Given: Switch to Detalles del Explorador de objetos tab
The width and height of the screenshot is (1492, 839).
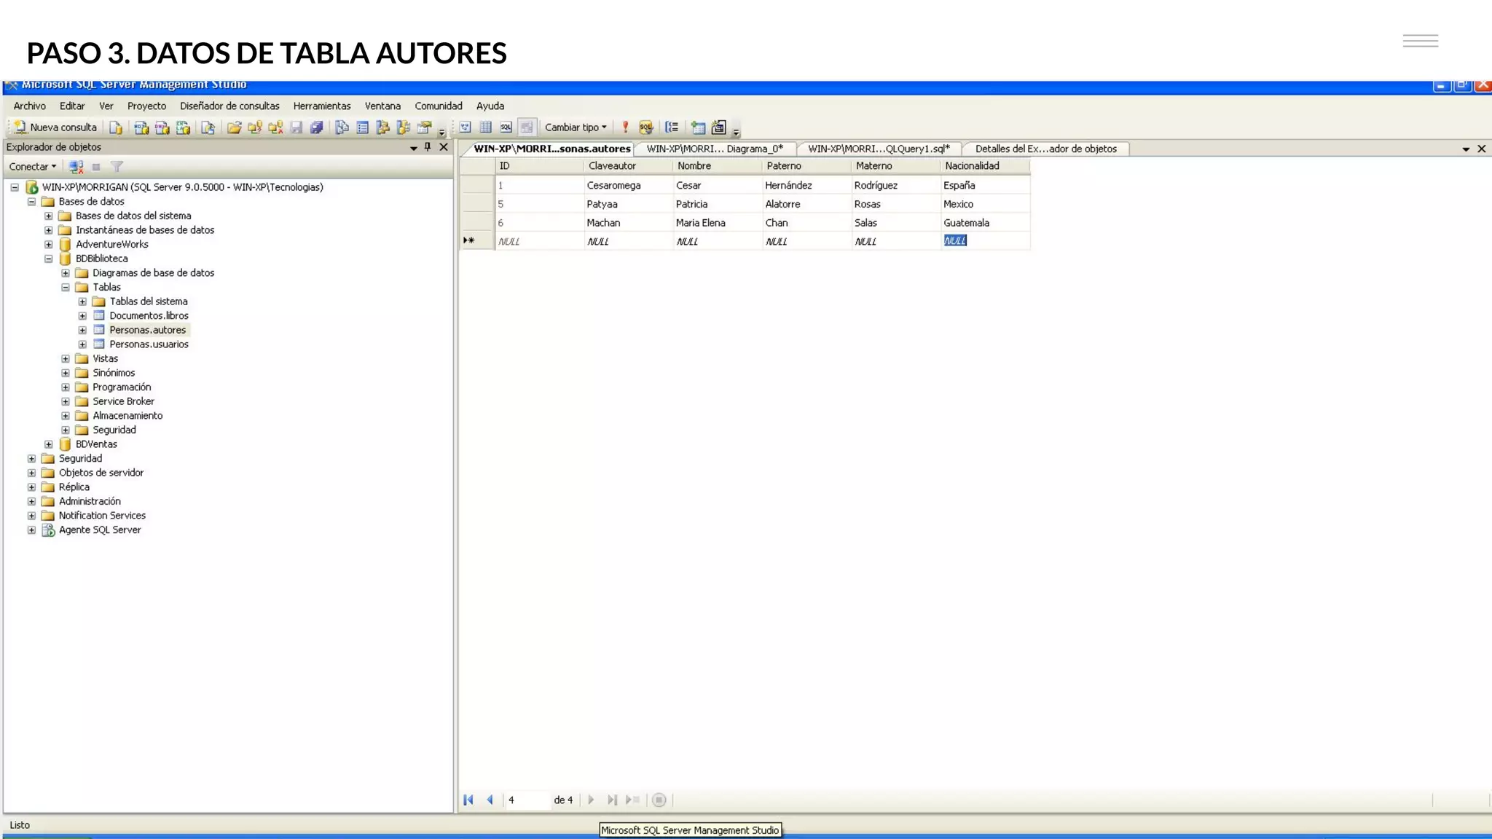Looking at the screenshot, I should (x=1045, y=149).
